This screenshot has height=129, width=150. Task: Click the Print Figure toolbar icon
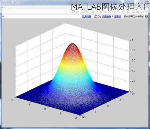pyautogui.click(x=134, y=12)
